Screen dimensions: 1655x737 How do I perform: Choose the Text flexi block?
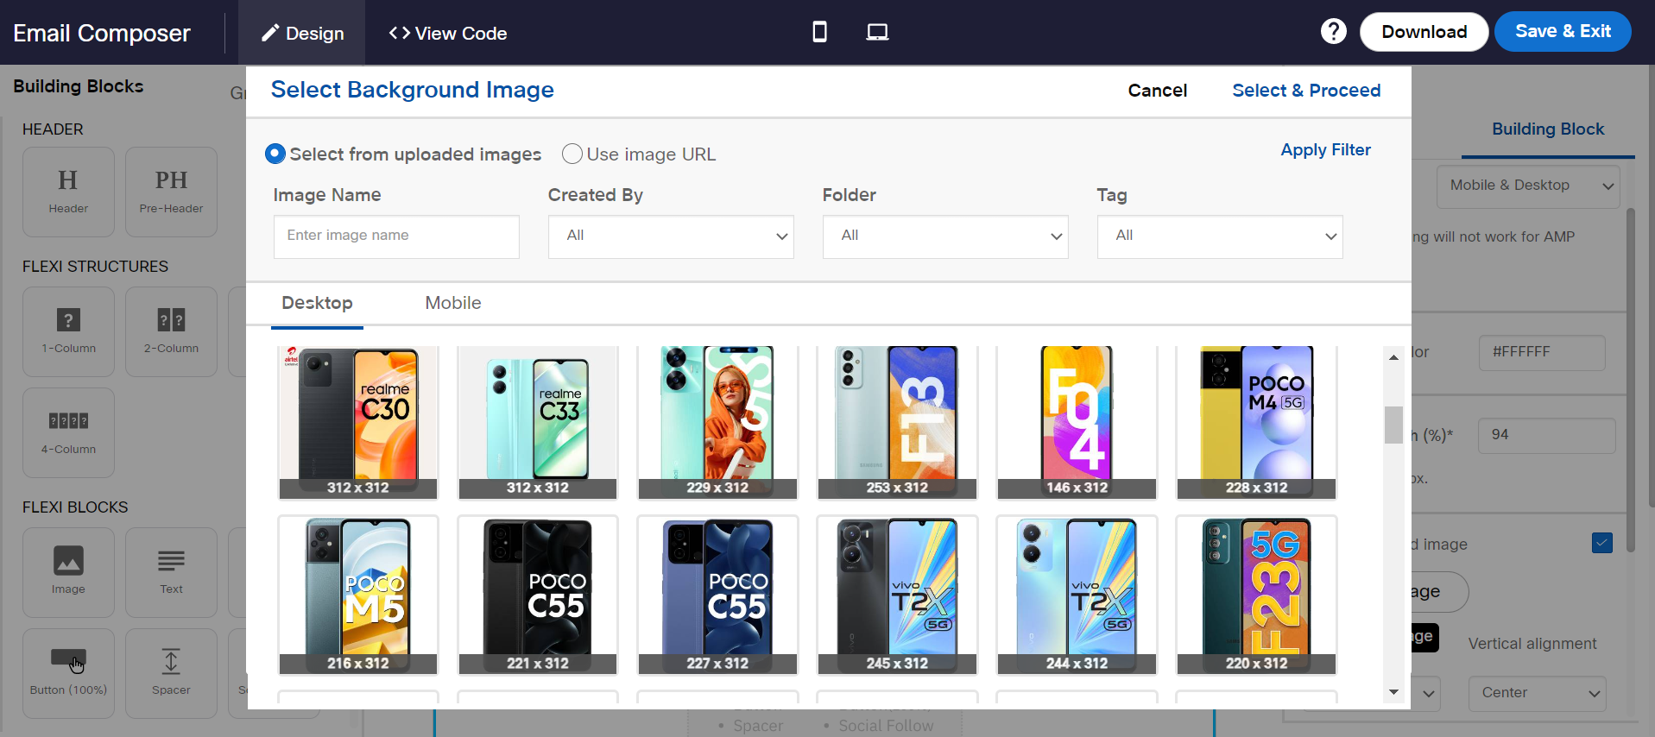pyautogui.click(x=171, y=572)
